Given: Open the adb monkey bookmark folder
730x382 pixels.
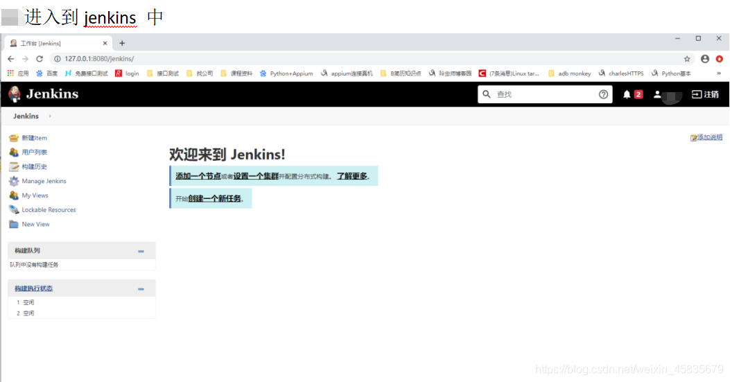Looking at the screenshot, I should click(x=569, y=73).
